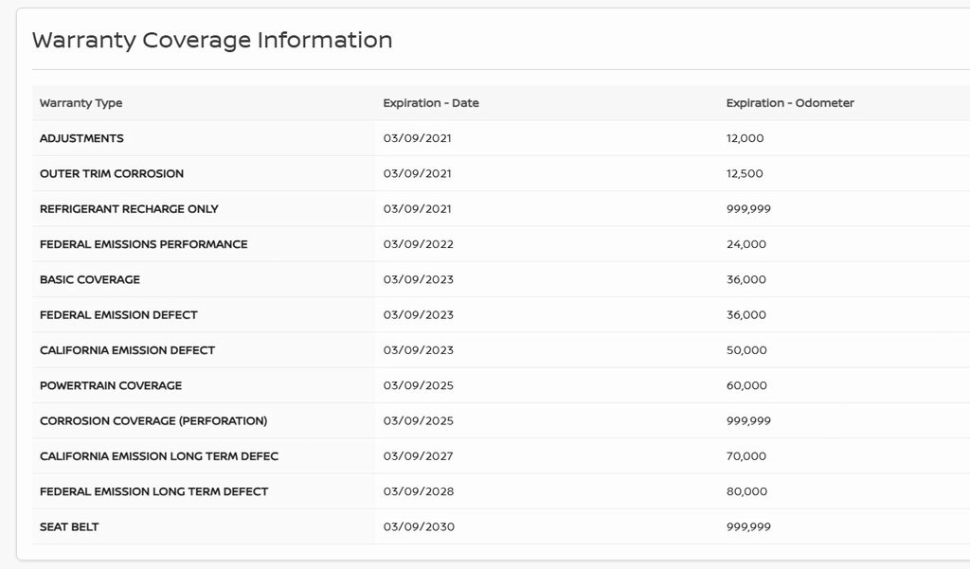
Task: Click the CALIFORNIA EMISSION DEFECT label
Action: 127,350
